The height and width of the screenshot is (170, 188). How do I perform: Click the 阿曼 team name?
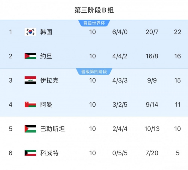tap(46, 105)
